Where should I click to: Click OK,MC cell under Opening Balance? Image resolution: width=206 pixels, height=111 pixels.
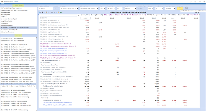pos(85,18)
